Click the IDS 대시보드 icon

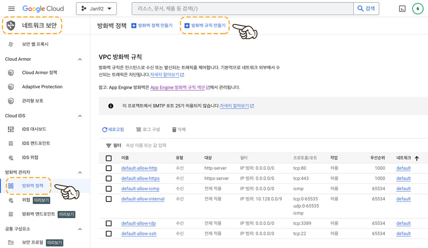(11, 129)
